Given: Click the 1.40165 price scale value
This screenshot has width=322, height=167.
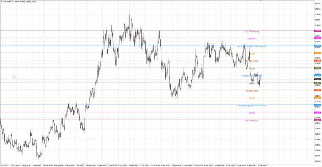Looking at the screenshot, I should (318, 4).
